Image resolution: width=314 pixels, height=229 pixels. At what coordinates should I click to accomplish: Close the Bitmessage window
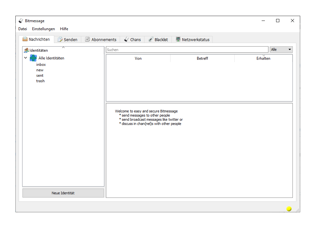[292, 21]
